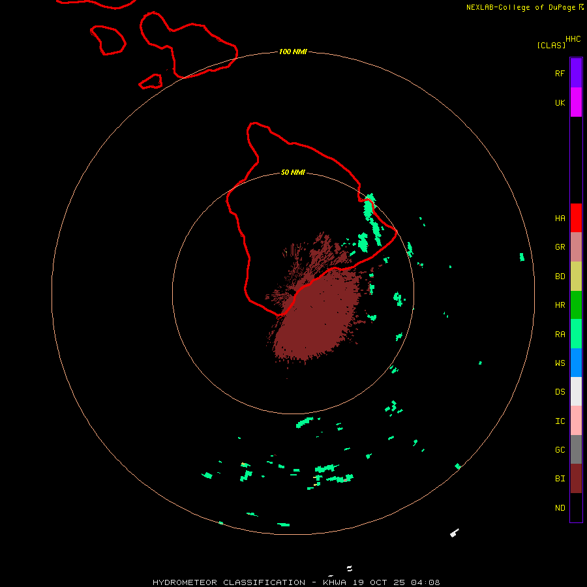
Task: Click the NEXLAB-College of DuPage credit text
Action: point(520,7)
